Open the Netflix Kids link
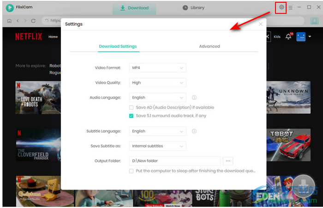The image size is (323, 208). pyautogui.click(x=277, y=37)
